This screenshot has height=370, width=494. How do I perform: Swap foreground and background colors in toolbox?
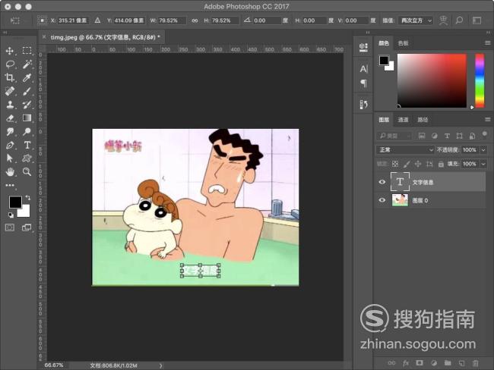tap(27, 197)
